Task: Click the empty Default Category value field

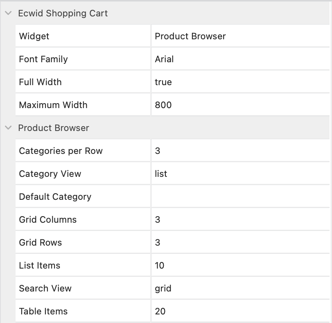Action: (x=205, y=197)
